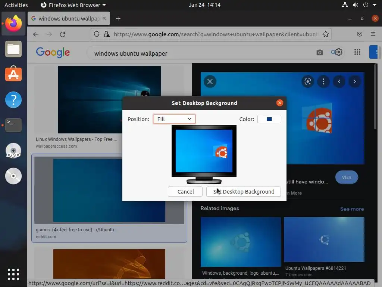The width and height of the screenshot is (382, 287).
Task: Click the preview panel scrollbar
Action: tap(375, 98)
